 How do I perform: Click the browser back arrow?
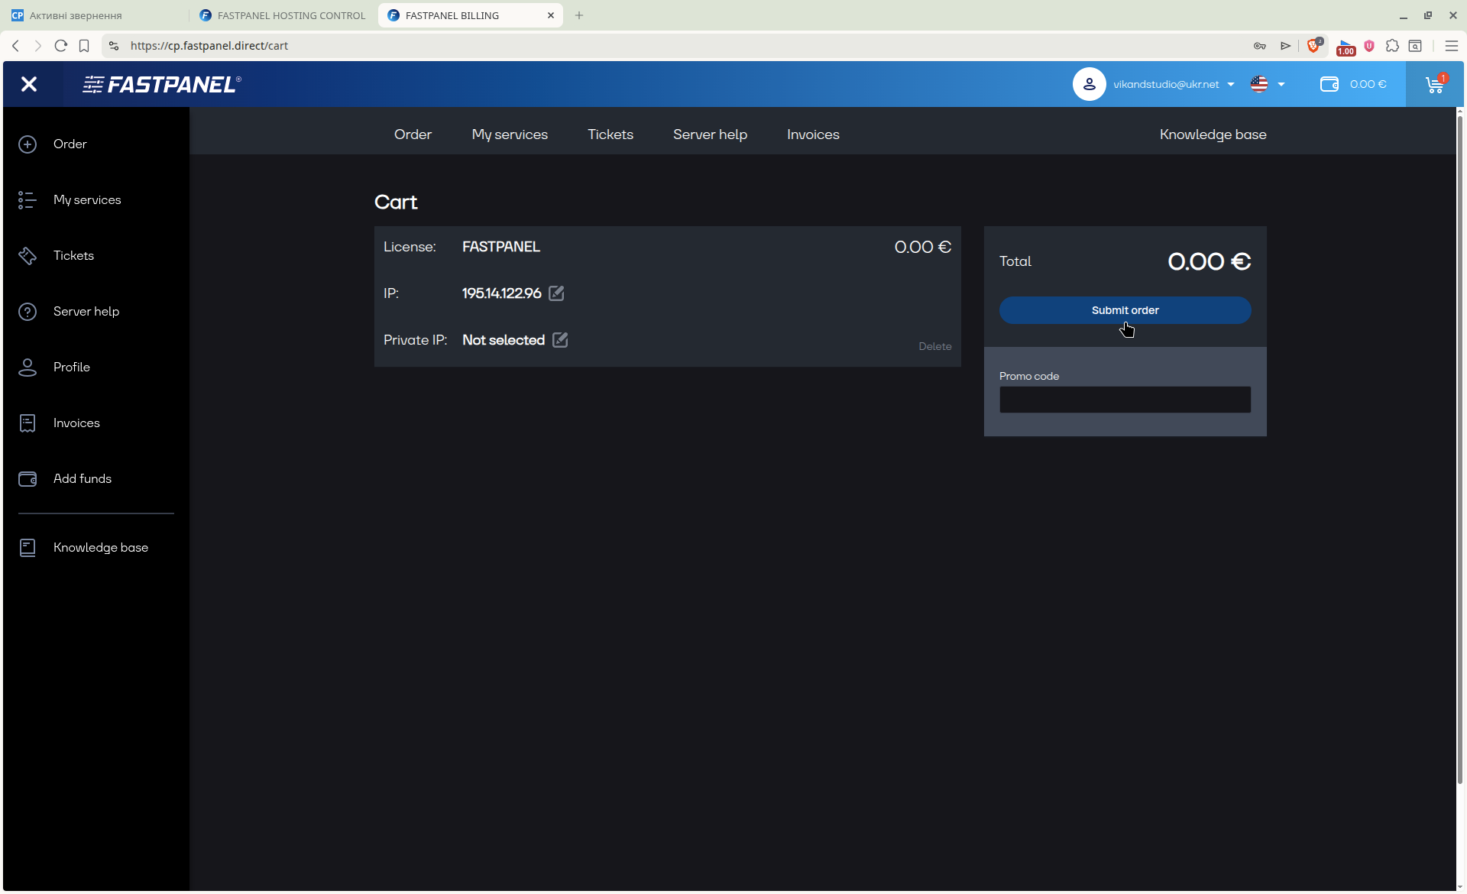click(15, 46)
